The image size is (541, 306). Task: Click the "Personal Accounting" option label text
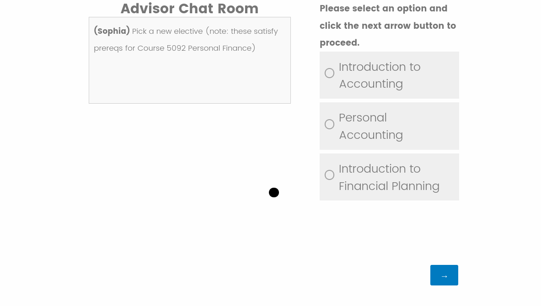370,126
